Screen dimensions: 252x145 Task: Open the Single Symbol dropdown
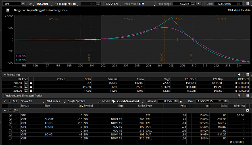coord(83,101)
